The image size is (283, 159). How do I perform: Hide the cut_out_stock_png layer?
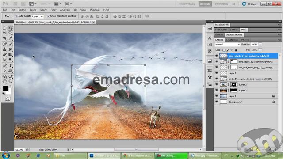pos(217,67)
